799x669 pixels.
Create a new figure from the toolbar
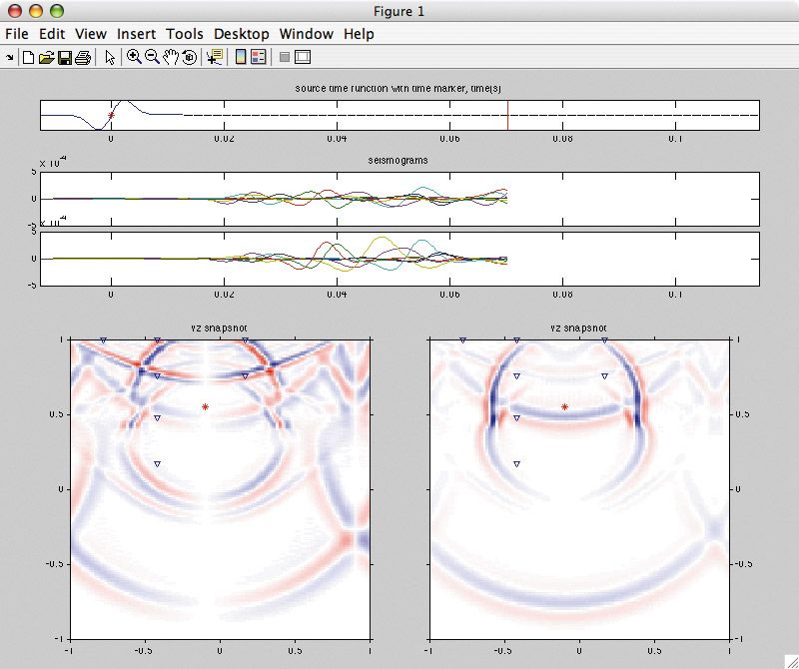[x=28, y=57]
